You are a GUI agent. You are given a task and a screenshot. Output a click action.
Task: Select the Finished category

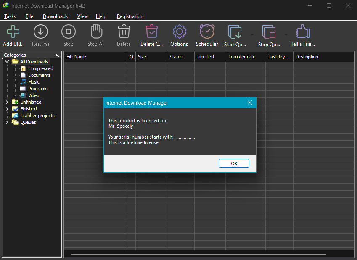click(x=29, y=109)
